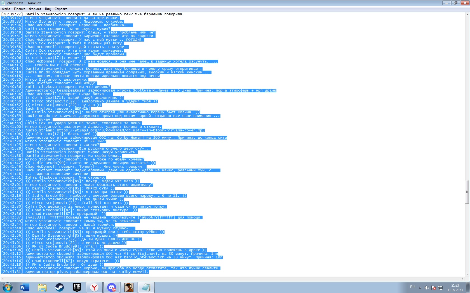Viewport: 470px width, 293px height.
Task: Open the volume control in tray
Action: [x=427, y=287]
